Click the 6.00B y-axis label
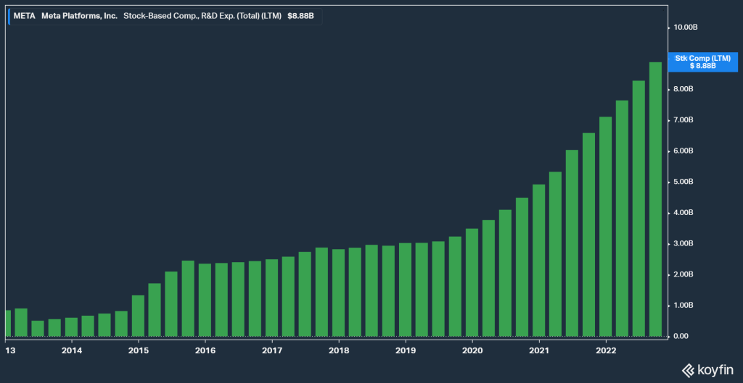 683,151
